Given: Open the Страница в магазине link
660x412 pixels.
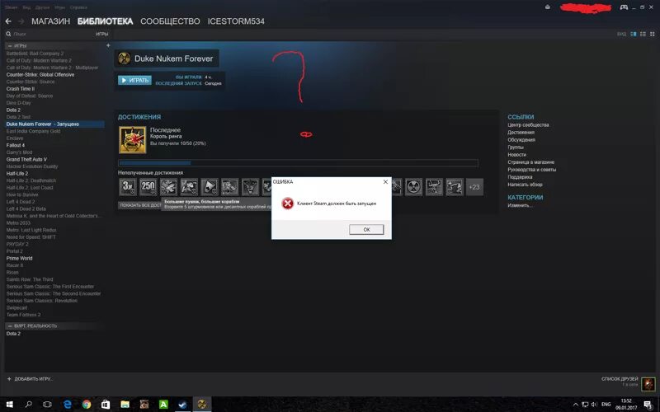Looking at the screenshot, I should pos(530,162).
